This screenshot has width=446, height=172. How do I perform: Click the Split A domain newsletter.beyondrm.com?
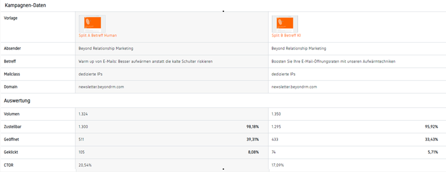coord(101,87)
